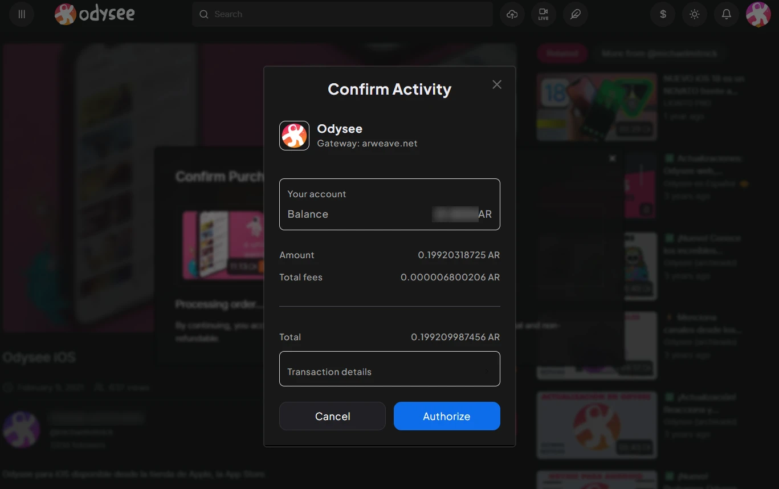
Task: Toggle the light/dark theme sun icon
Action: [694, 14]
